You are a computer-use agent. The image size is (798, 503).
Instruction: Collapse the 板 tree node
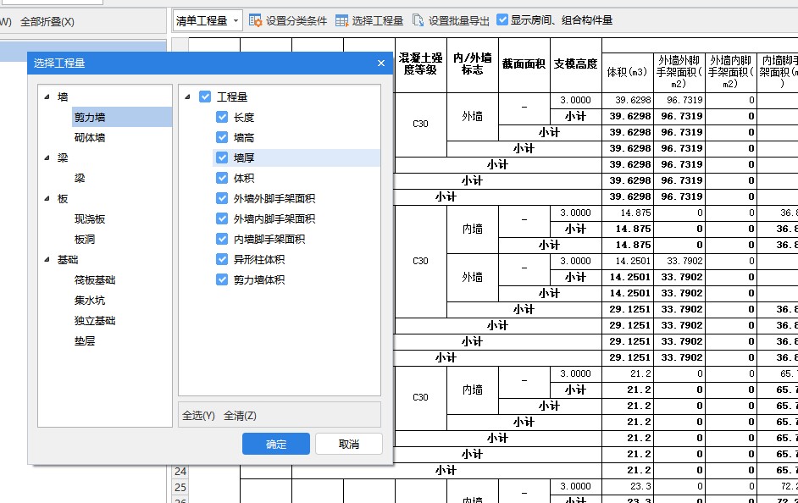pyautogui.click(x=47, y=198)
